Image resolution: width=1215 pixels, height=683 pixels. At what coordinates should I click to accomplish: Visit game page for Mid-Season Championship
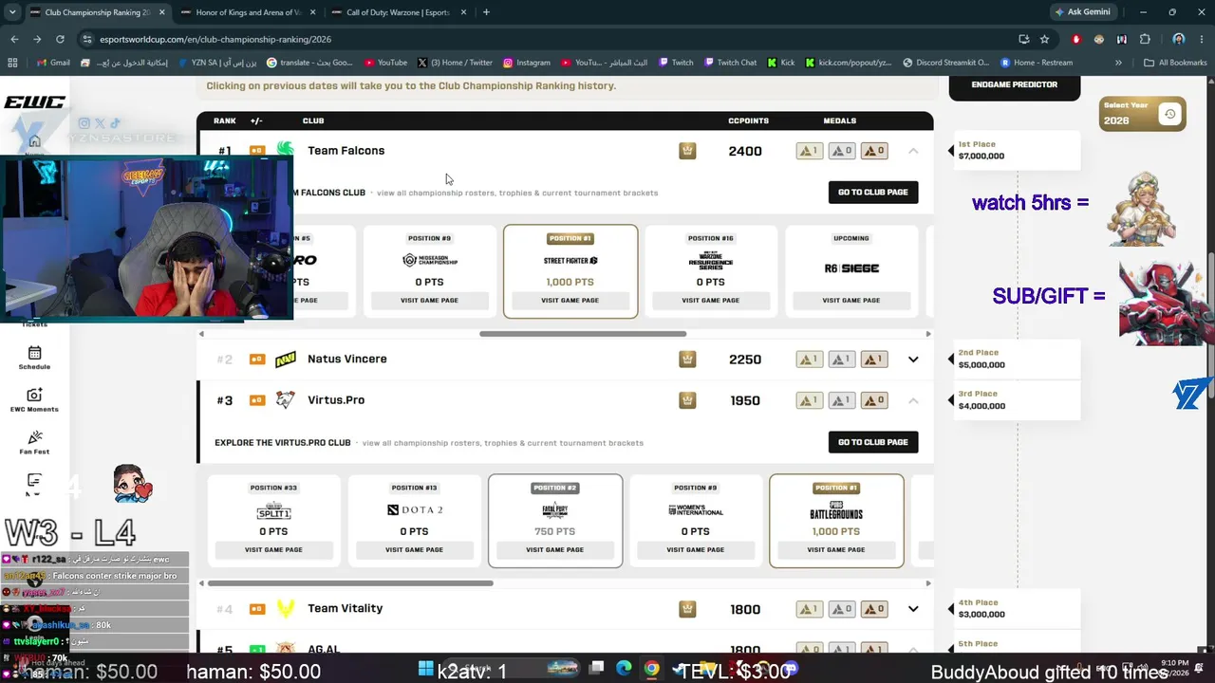(x=430, y=301)
